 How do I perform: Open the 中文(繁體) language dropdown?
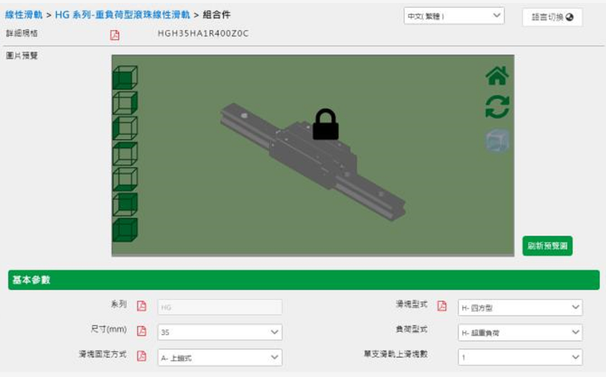tap(454, 16)
